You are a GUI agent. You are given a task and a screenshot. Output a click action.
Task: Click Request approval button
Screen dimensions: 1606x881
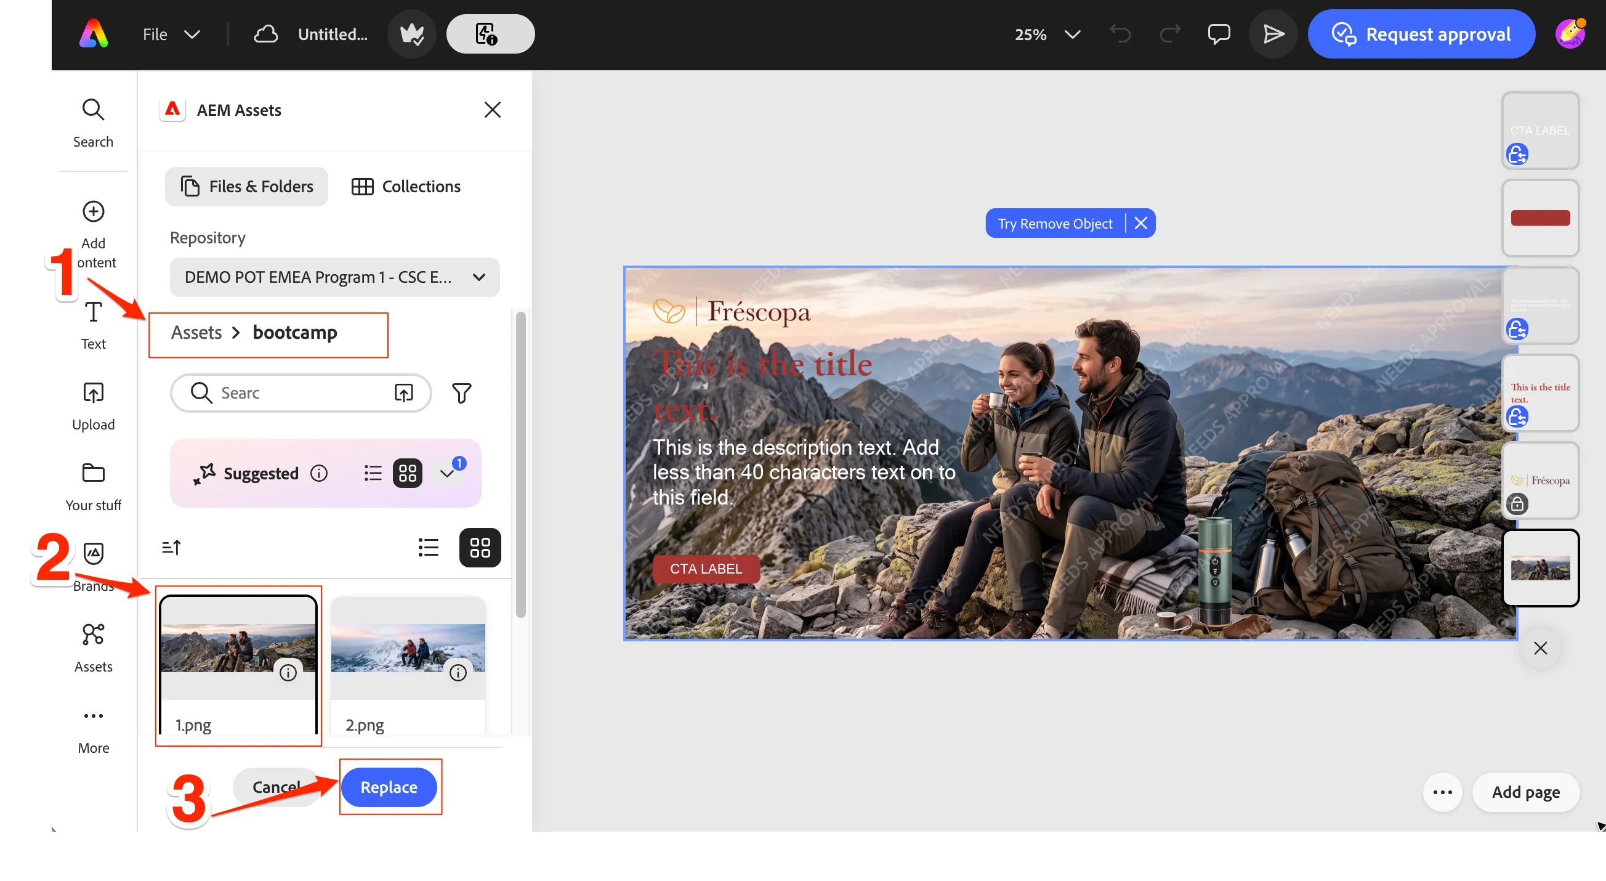coord(1421,34)
